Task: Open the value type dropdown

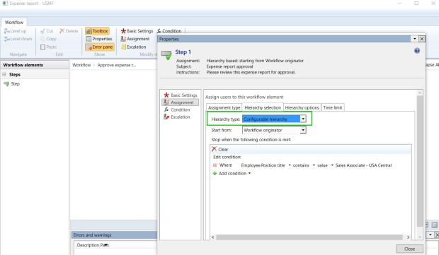Action: pos(332,165)
